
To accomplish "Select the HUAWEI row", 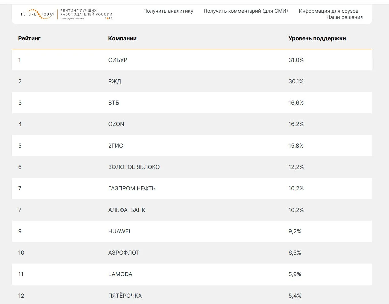I will (x=192, y=231).
